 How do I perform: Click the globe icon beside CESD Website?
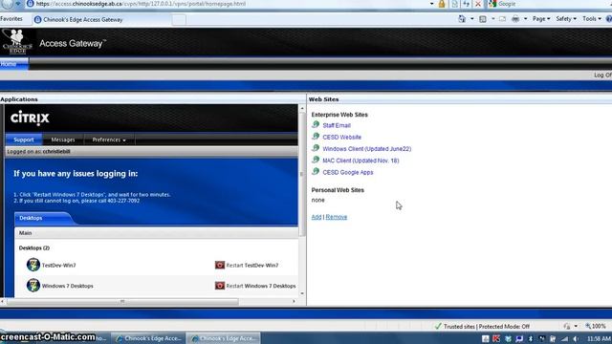tap(316, 137)
